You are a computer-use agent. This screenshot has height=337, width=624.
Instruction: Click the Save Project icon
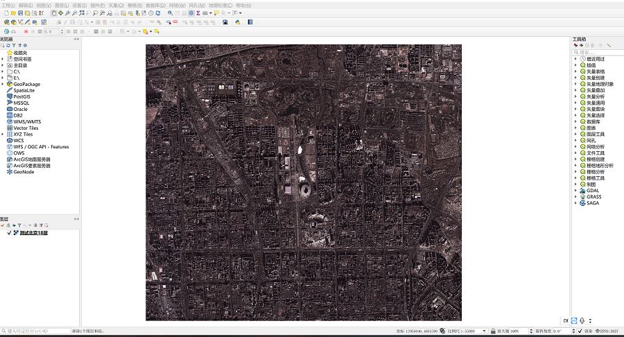(x=19, y=13)
